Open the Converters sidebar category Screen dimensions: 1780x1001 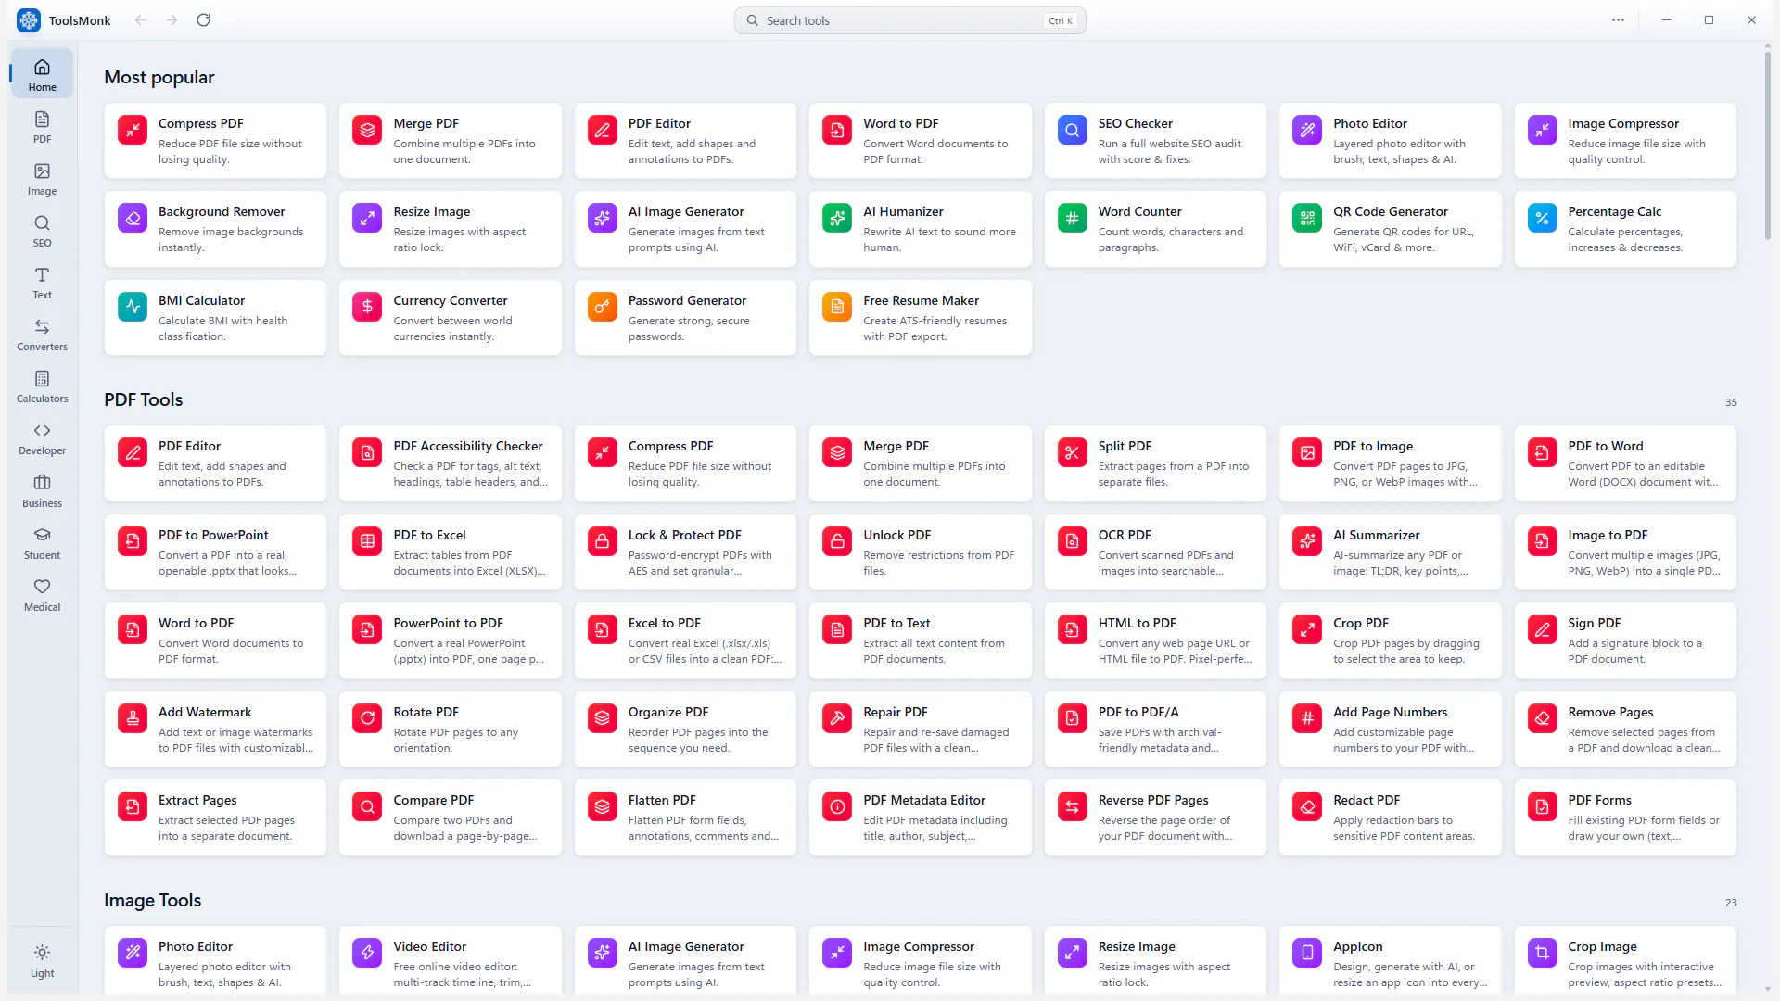tap(42, 335)
